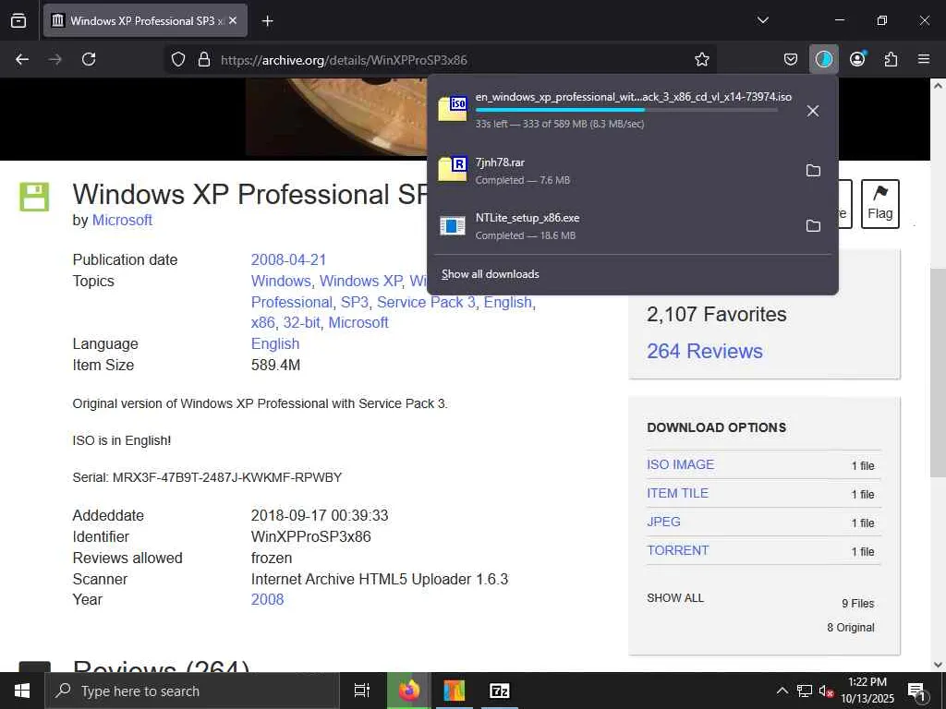Show hidden system tray icons
The image size is (946, 709).
pyautogui.click(x=782, y=691)
